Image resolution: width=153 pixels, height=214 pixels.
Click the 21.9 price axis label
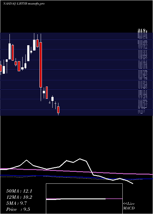pyautogui.click(x=142, y=31)
